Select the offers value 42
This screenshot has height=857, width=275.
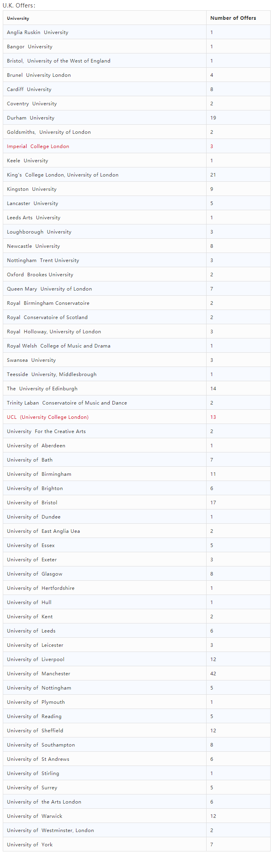(213, 674)
